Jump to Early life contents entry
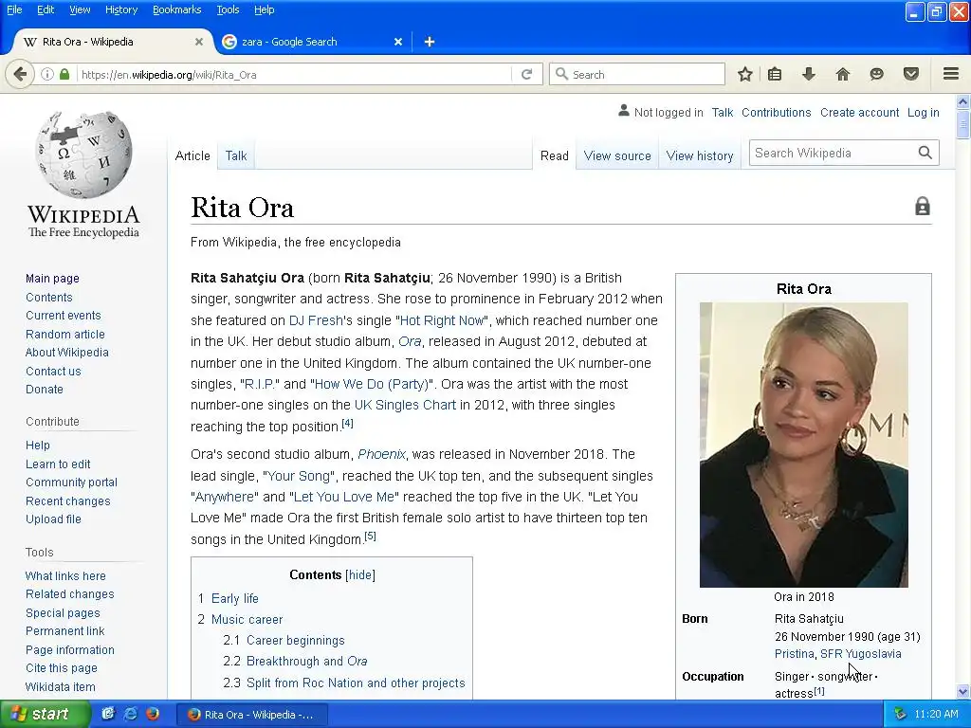 coord(235,599)
